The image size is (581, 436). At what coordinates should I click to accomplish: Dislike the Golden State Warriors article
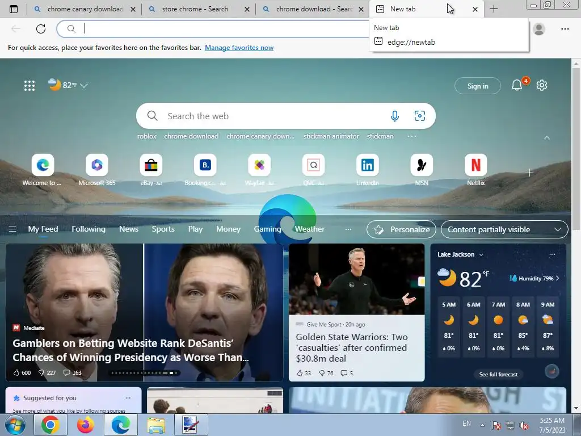326,373
